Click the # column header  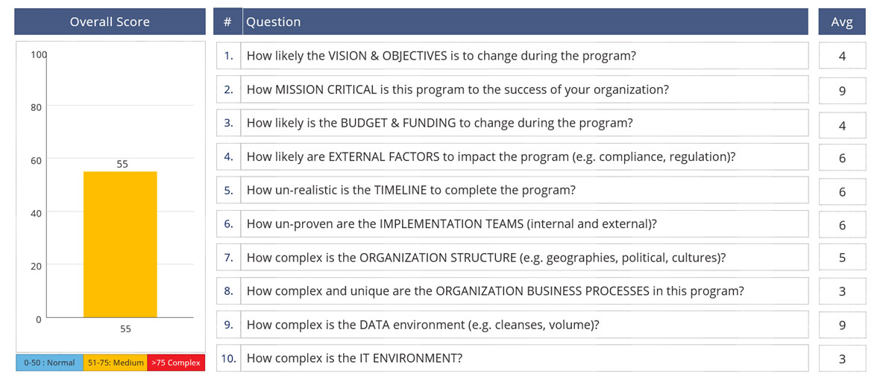[x=227, y=22]
